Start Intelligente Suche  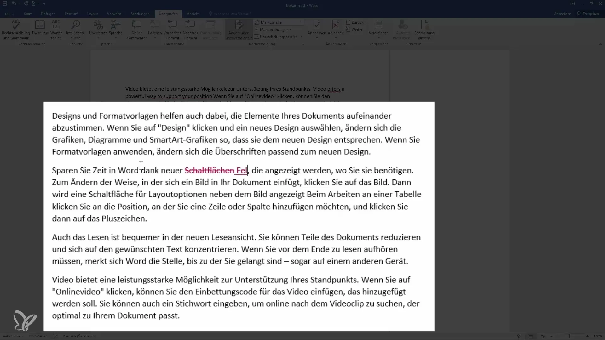click(75, 30)
